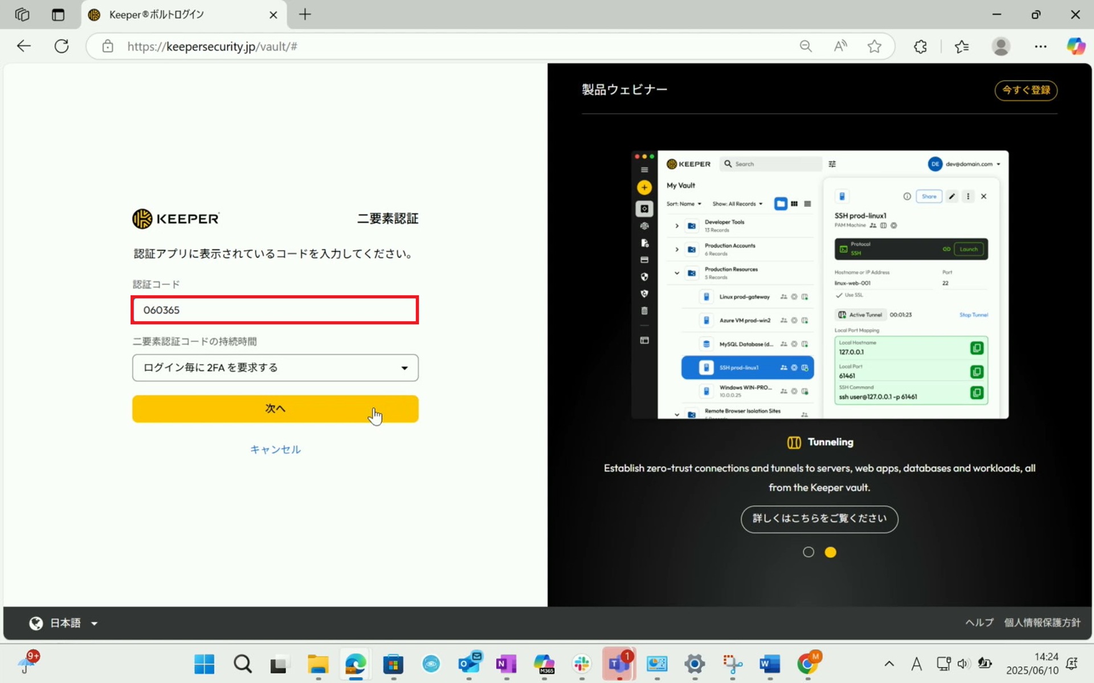Open the browser profile avatar icon

(x=1001, y=46)
